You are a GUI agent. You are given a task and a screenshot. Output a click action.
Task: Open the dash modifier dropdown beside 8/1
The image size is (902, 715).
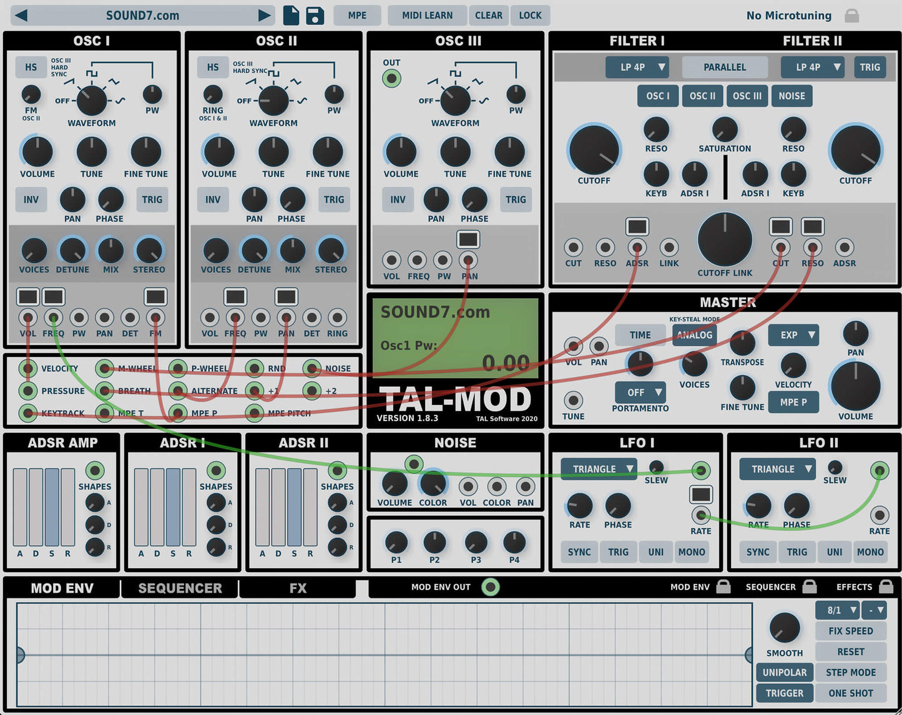pos(875,610)
